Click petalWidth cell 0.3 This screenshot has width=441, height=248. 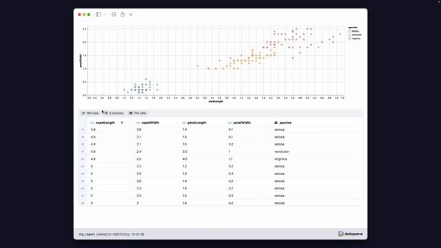(x=231, y=174)
